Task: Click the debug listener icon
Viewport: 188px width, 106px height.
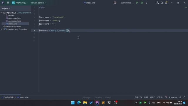Action: (115, 3)
